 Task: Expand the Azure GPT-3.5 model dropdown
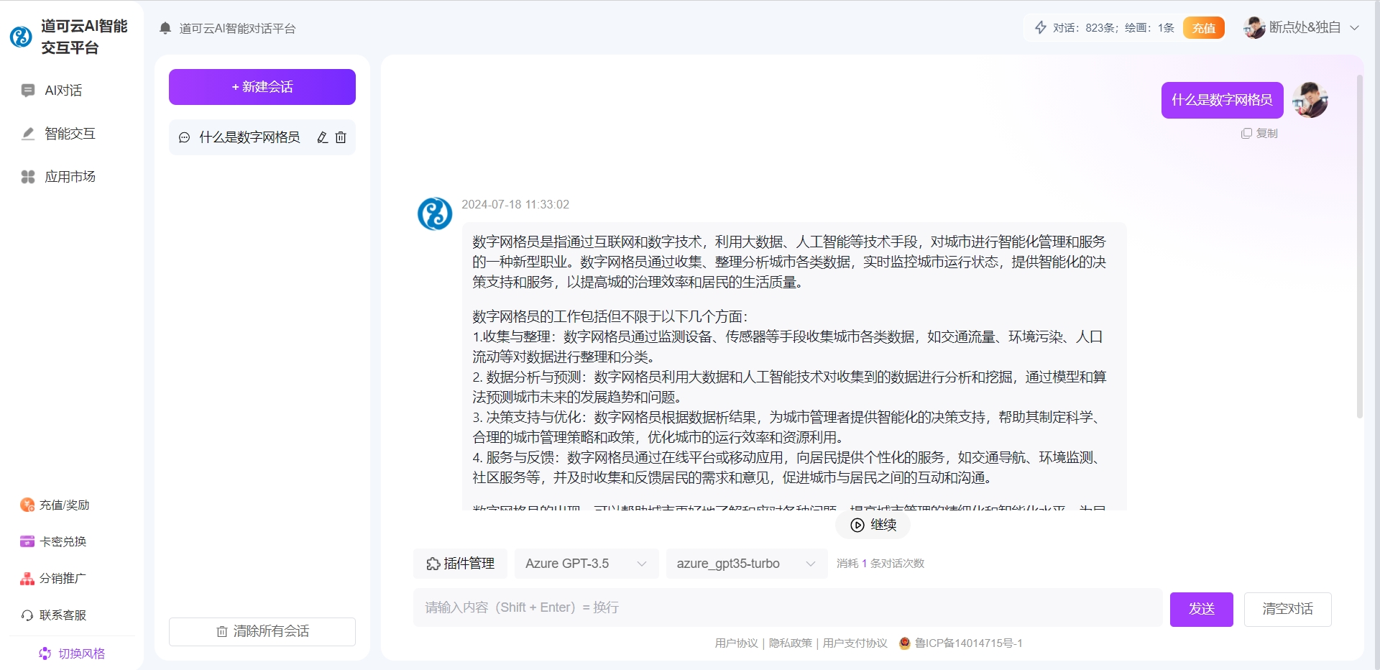point(586,564)
